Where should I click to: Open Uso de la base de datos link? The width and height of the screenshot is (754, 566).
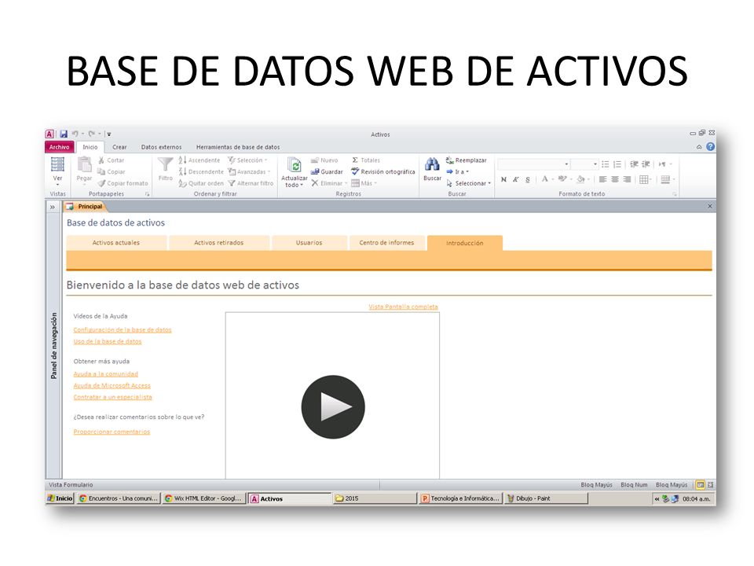[x=108, y=341]
